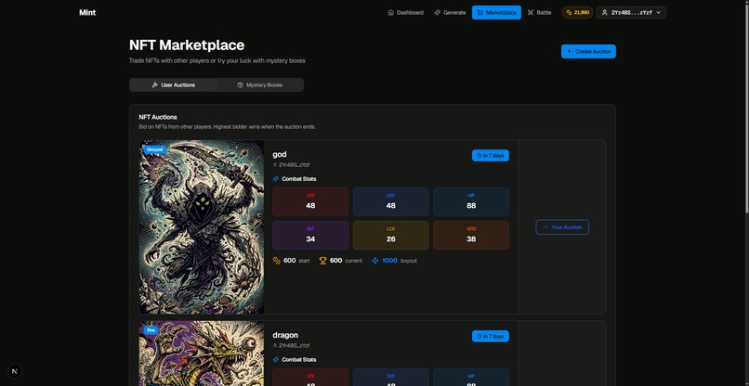Click the Ground type badge
This screenshot has height=386, width=749.
tap(155, 149)
